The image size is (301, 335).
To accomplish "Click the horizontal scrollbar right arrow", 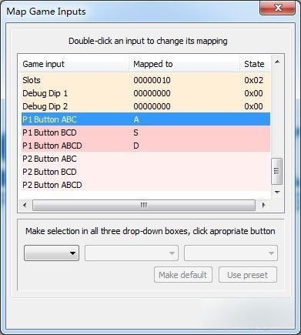I will coord(263,205).
